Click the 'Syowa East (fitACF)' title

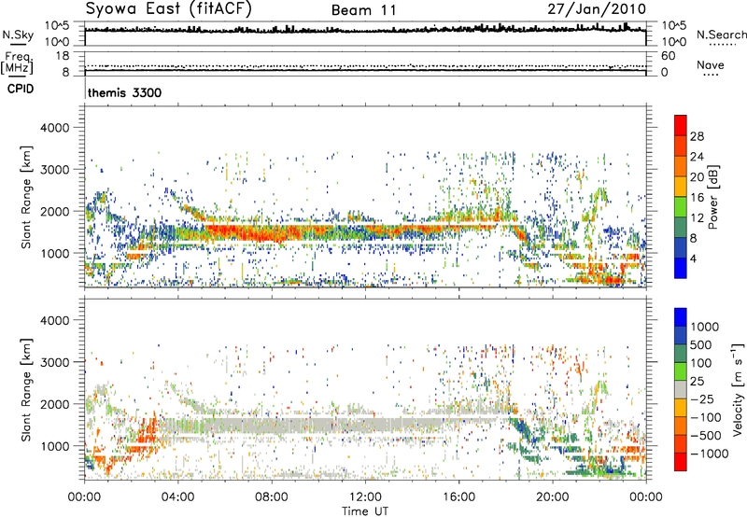pyautogui.click(x=169, y=9)
